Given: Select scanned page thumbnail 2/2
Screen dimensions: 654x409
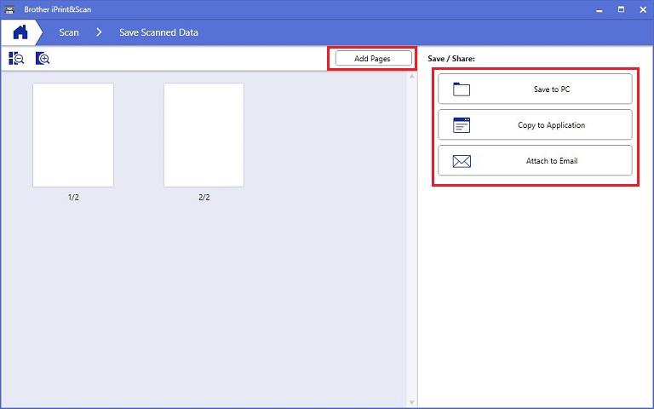Looking at the screenshot, I should tap(204, 135).
